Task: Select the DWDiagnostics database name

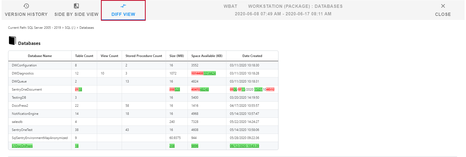Action: [x=23, y=73]
